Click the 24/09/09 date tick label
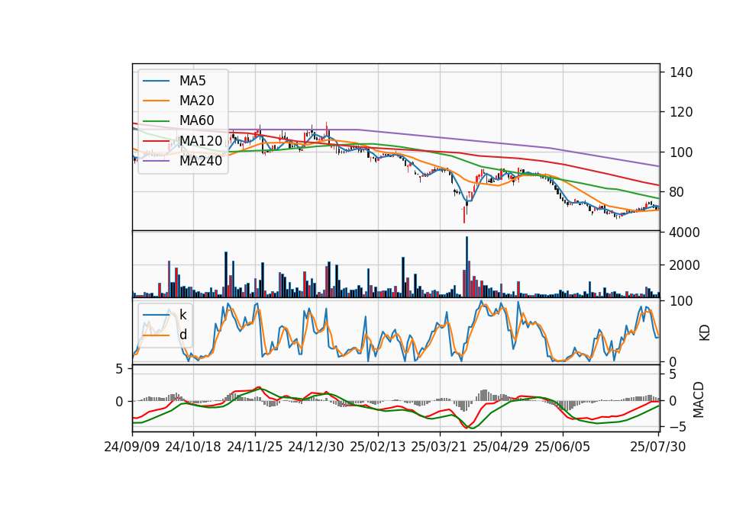This screenshot has height=526, width=733. pyautogui.click(x=132, y=447)
